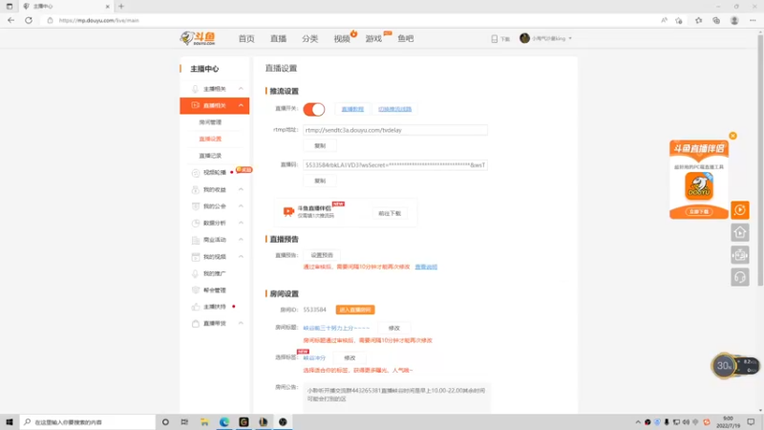
Task: Expand the 我的公会 sidebar section
Action: tap(241, 206)
